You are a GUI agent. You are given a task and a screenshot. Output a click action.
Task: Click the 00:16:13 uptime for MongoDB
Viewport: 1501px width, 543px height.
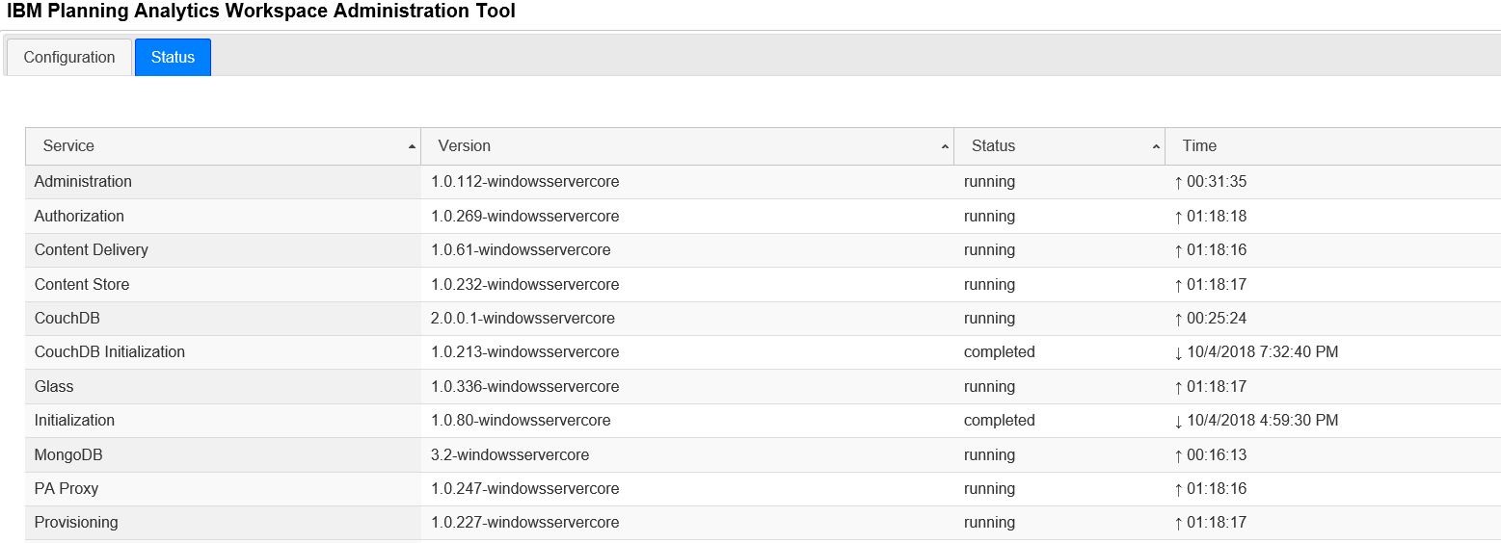tap(1217, 455)
